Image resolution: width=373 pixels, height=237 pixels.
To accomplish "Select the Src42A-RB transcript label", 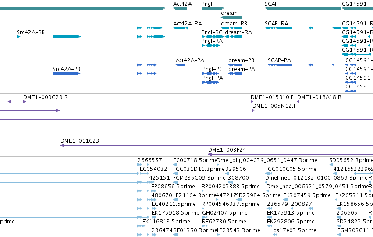I will (x=31, y=32).
